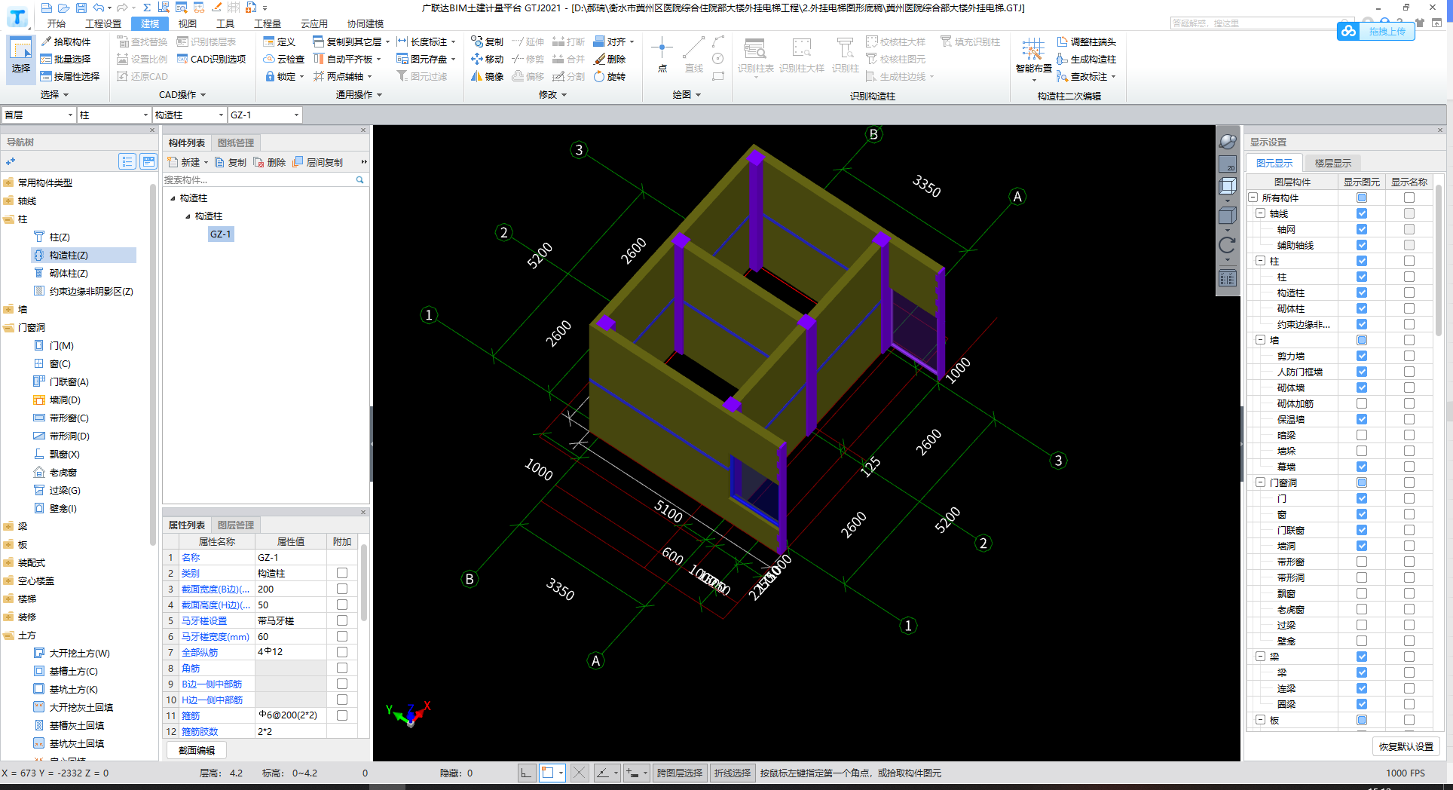This screenshot has height=790, width=1453.
Task: Click the CAD识别选项 icon
Action: point(211,59)
